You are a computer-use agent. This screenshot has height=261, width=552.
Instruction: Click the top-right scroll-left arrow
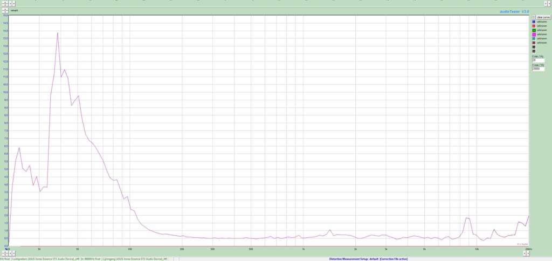pyautogui.click(x=546, y=4)
